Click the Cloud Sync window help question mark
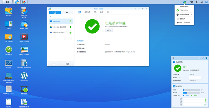This screenshot has width=209, height=108. click(136, 9)
